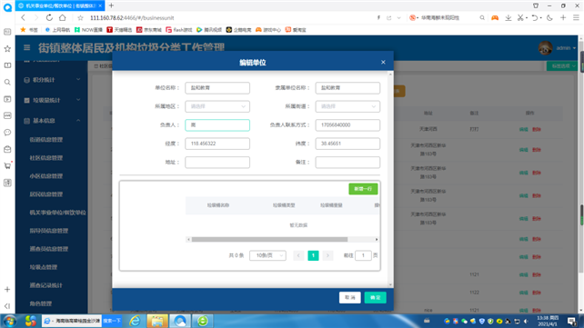Screen dimensions: 584x328
Task: Open 指导员信息管理 in sidebar
Action: pos(49,231)
